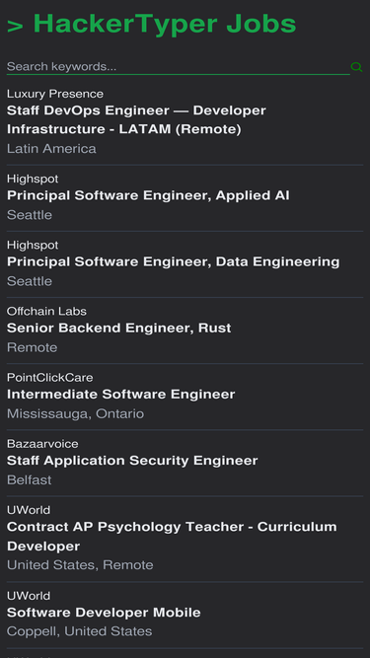Open the HackerTyper Jobs header link
The height and width of the screenshot is (658, 370).
(x=152, y=24)
